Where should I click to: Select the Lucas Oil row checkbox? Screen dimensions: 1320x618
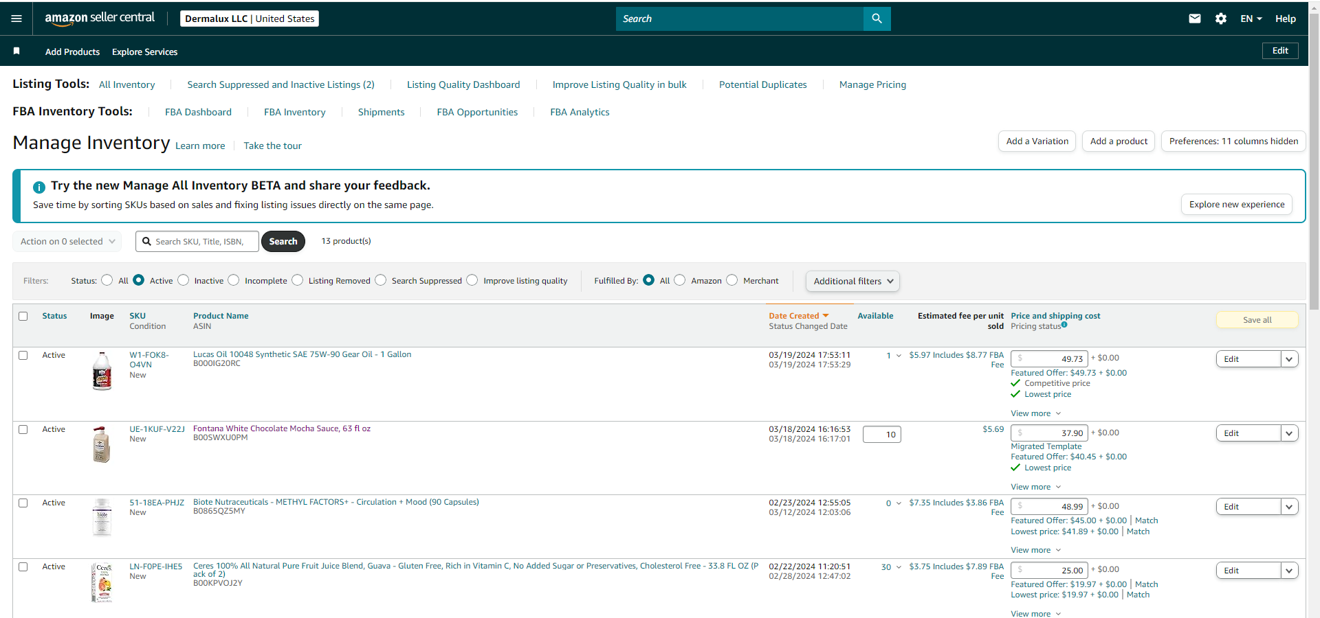23,355
